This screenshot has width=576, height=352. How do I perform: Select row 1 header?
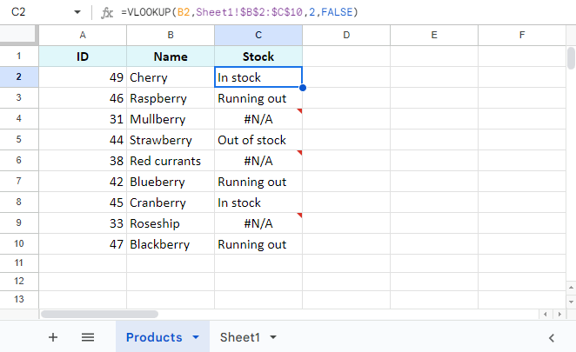[x=19, y=56]
